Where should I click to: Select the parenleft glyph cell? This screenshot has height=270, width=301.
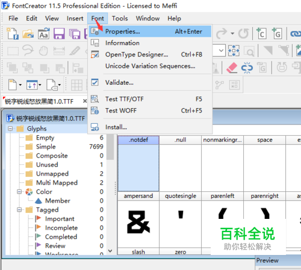tap(223, 219)
